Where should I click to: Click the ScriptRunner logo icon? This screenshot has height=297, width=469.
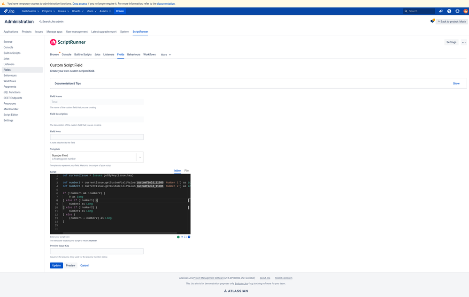[x=53, y=42]
